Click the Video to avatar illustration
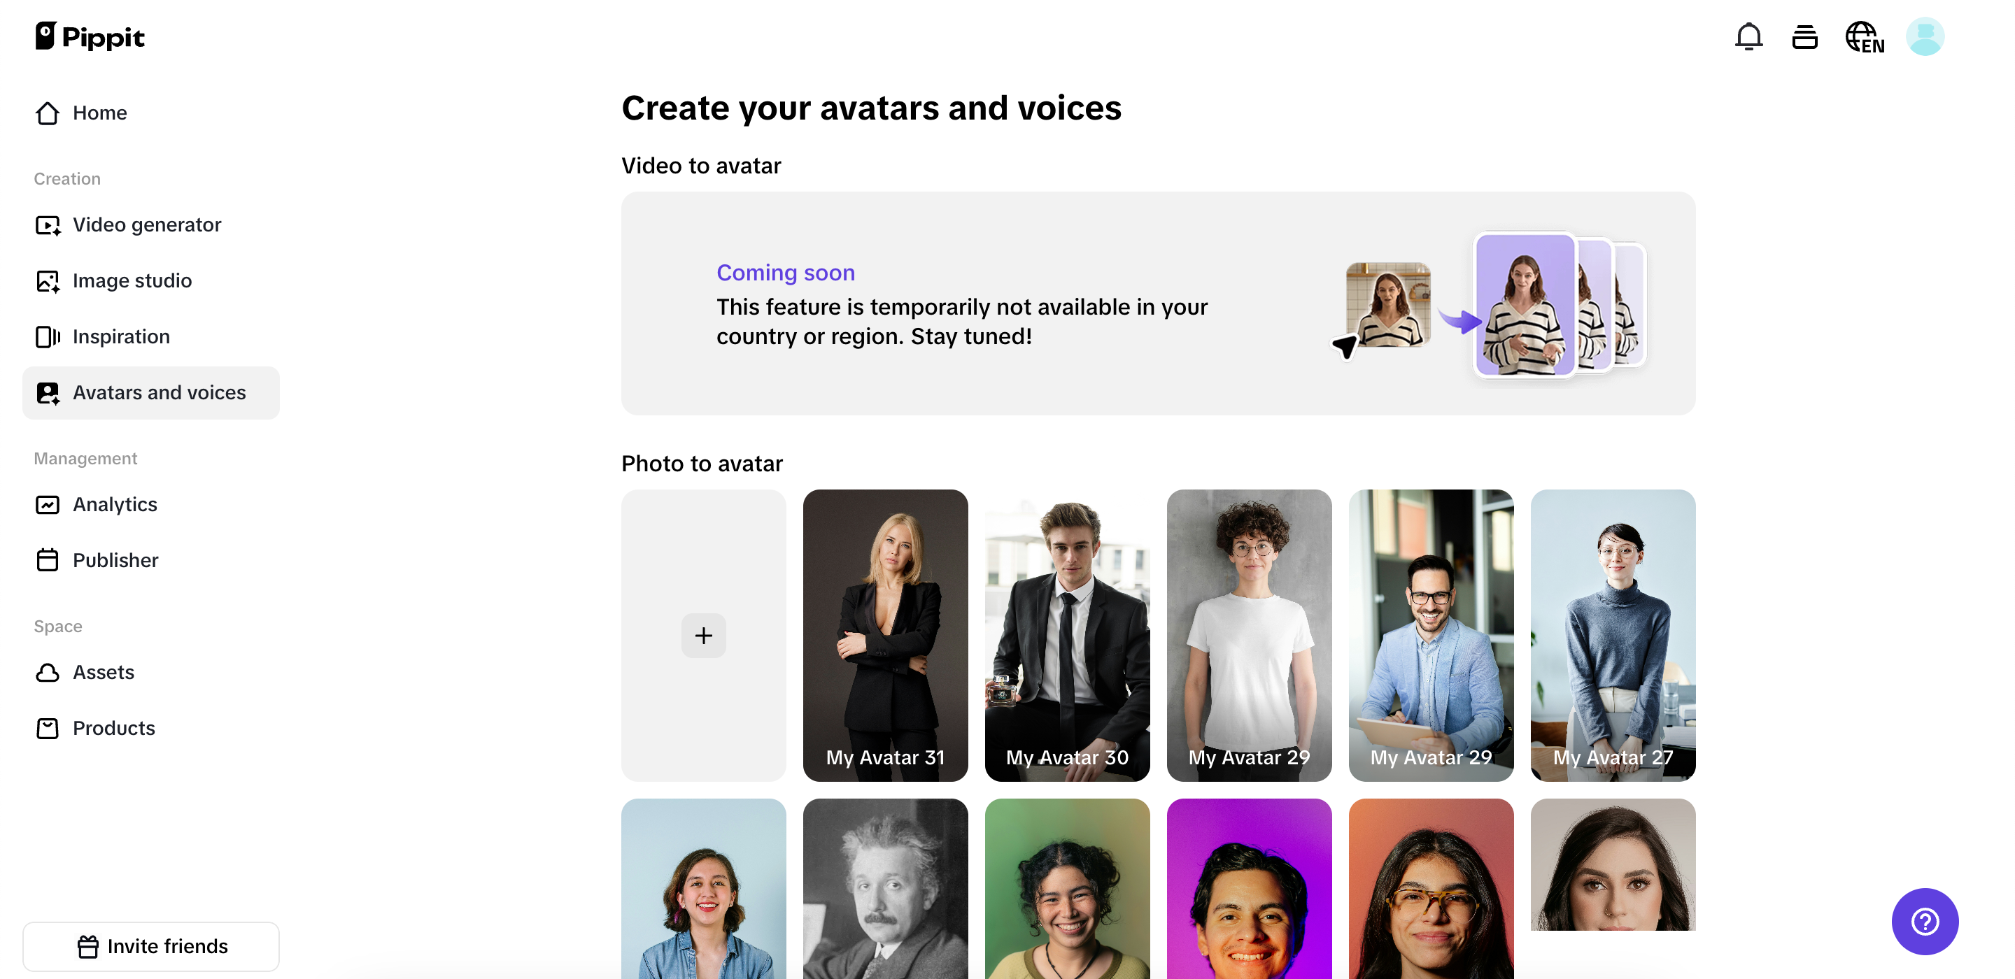Screen dimensions: 2015x979 click(1490, 306)
